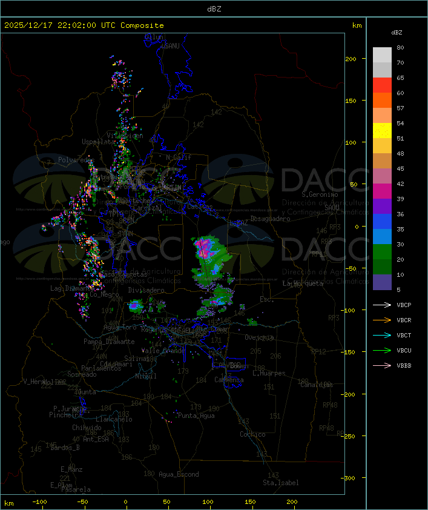
Task: Click the orange VBCR arrow icon
Action: pos(382,320)
